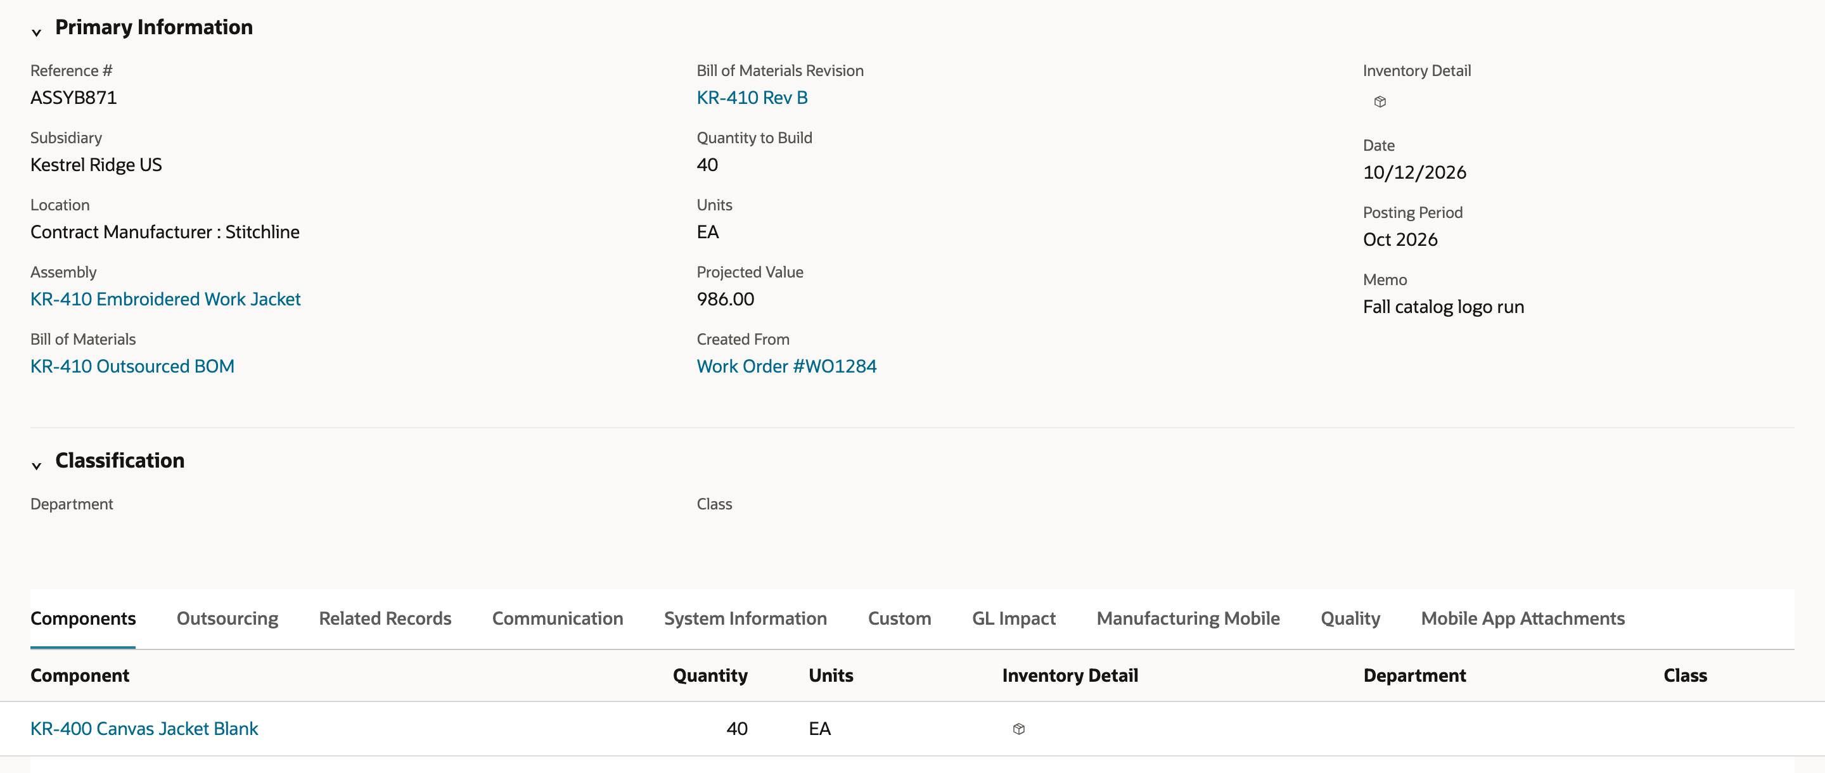Viewport: 1825px width, 773px height.
Task: Select projected value 986.00
Action: 725,299
